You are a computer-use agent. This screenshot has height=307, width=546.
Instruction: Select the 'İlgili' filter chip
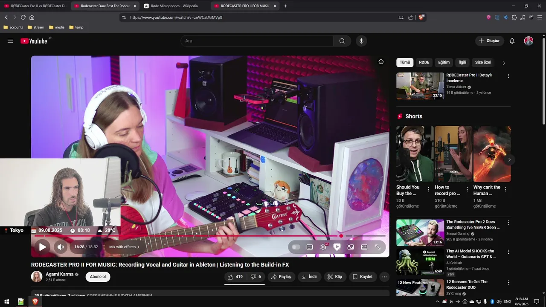(462, 62)
